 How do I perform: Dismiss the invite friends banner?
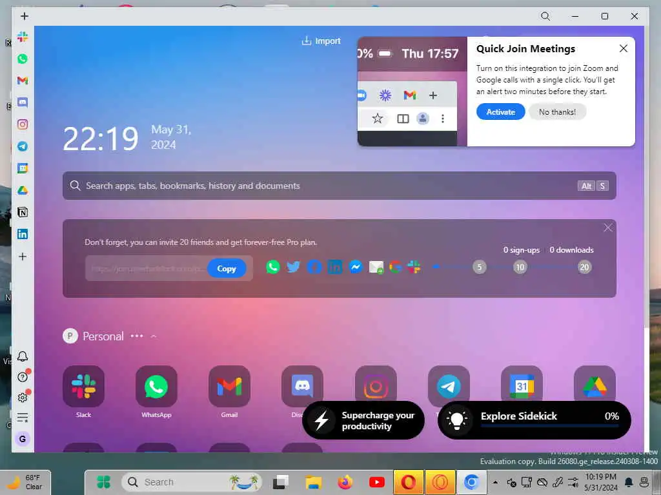[x=607, y=228]
